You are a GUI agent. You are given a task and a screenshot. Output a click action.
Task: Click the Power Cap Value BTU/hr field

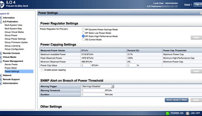coord(86,66)
